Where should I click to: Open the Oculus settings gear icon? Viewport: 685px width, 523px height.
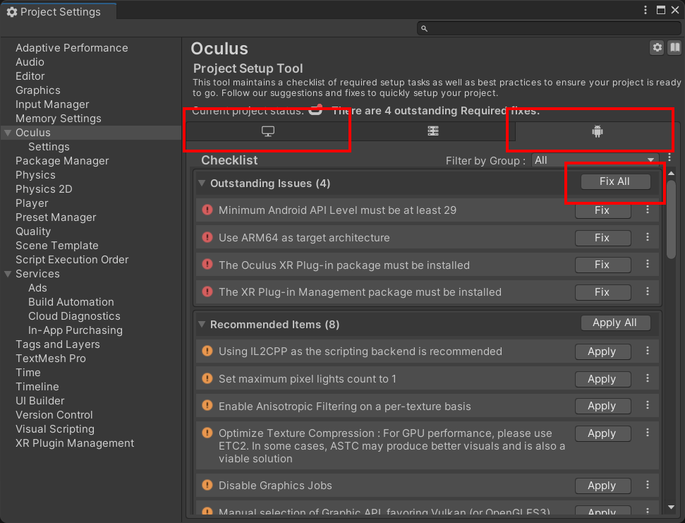(x=657, y=47)
